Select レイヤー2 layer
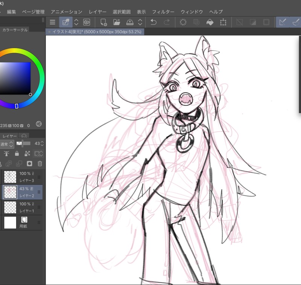301x285 pixels. click(22, 192)
